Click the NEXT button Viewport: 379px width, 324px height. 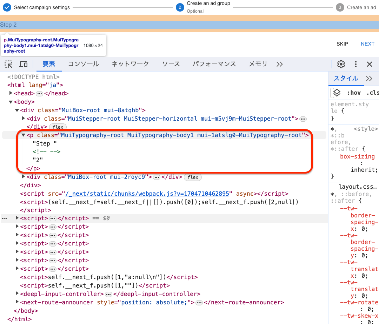tap(367, 44)
